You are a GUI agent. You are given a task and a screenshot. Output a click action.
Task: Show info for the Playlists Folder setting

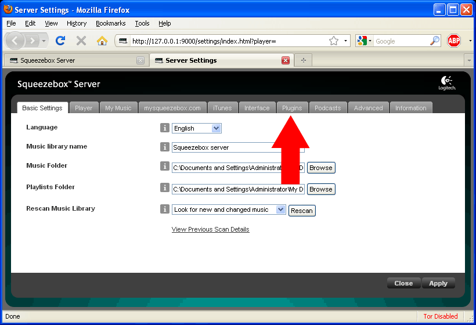(164, 187)
